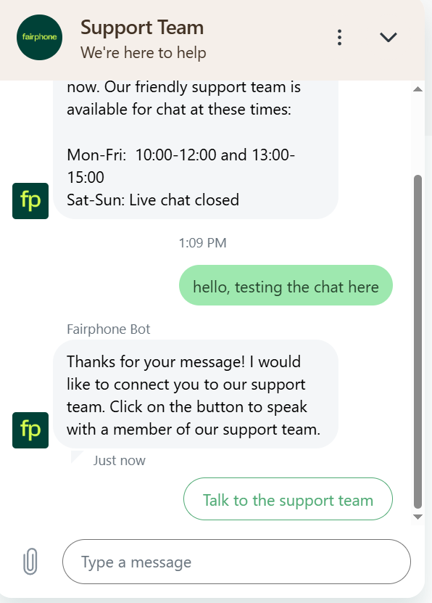
Task: Click the 'Just now' timestamp
Action: pos(119,461)
